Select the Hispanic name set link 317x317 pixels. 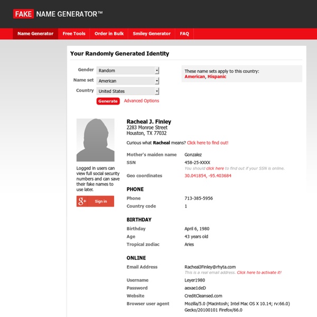coord(217,77)
